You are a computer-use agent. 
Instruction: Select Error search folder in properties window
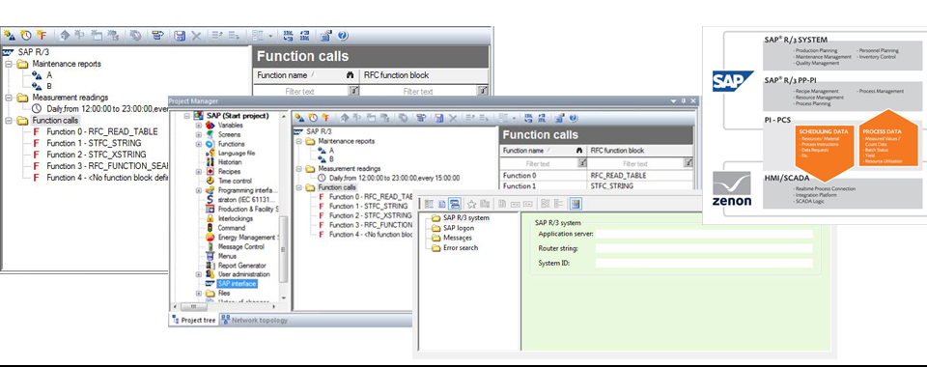pyautogui.click(x=461, y=247)
